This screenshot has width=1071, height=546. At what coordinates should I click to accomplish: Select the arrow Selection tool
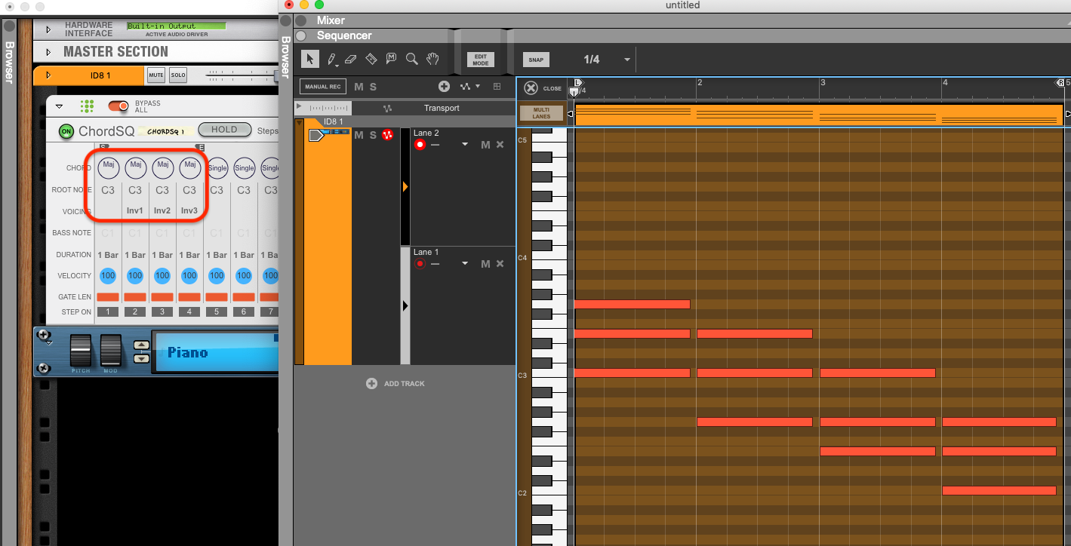(310, 59)
